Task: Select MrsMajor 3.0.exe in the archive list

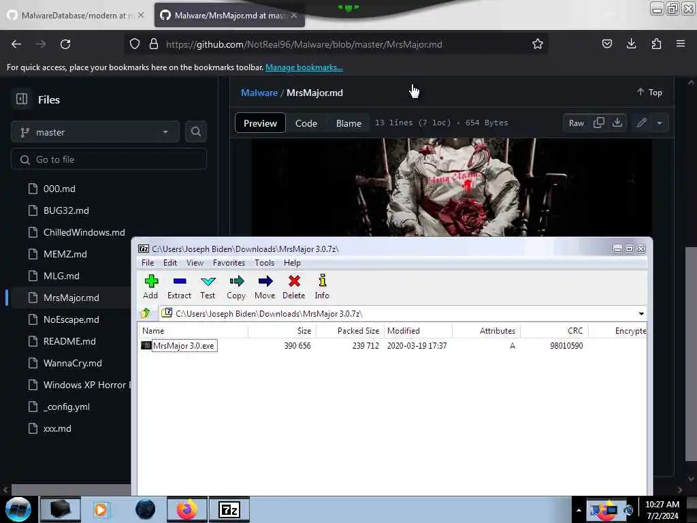Action: [x=183, y=345]
